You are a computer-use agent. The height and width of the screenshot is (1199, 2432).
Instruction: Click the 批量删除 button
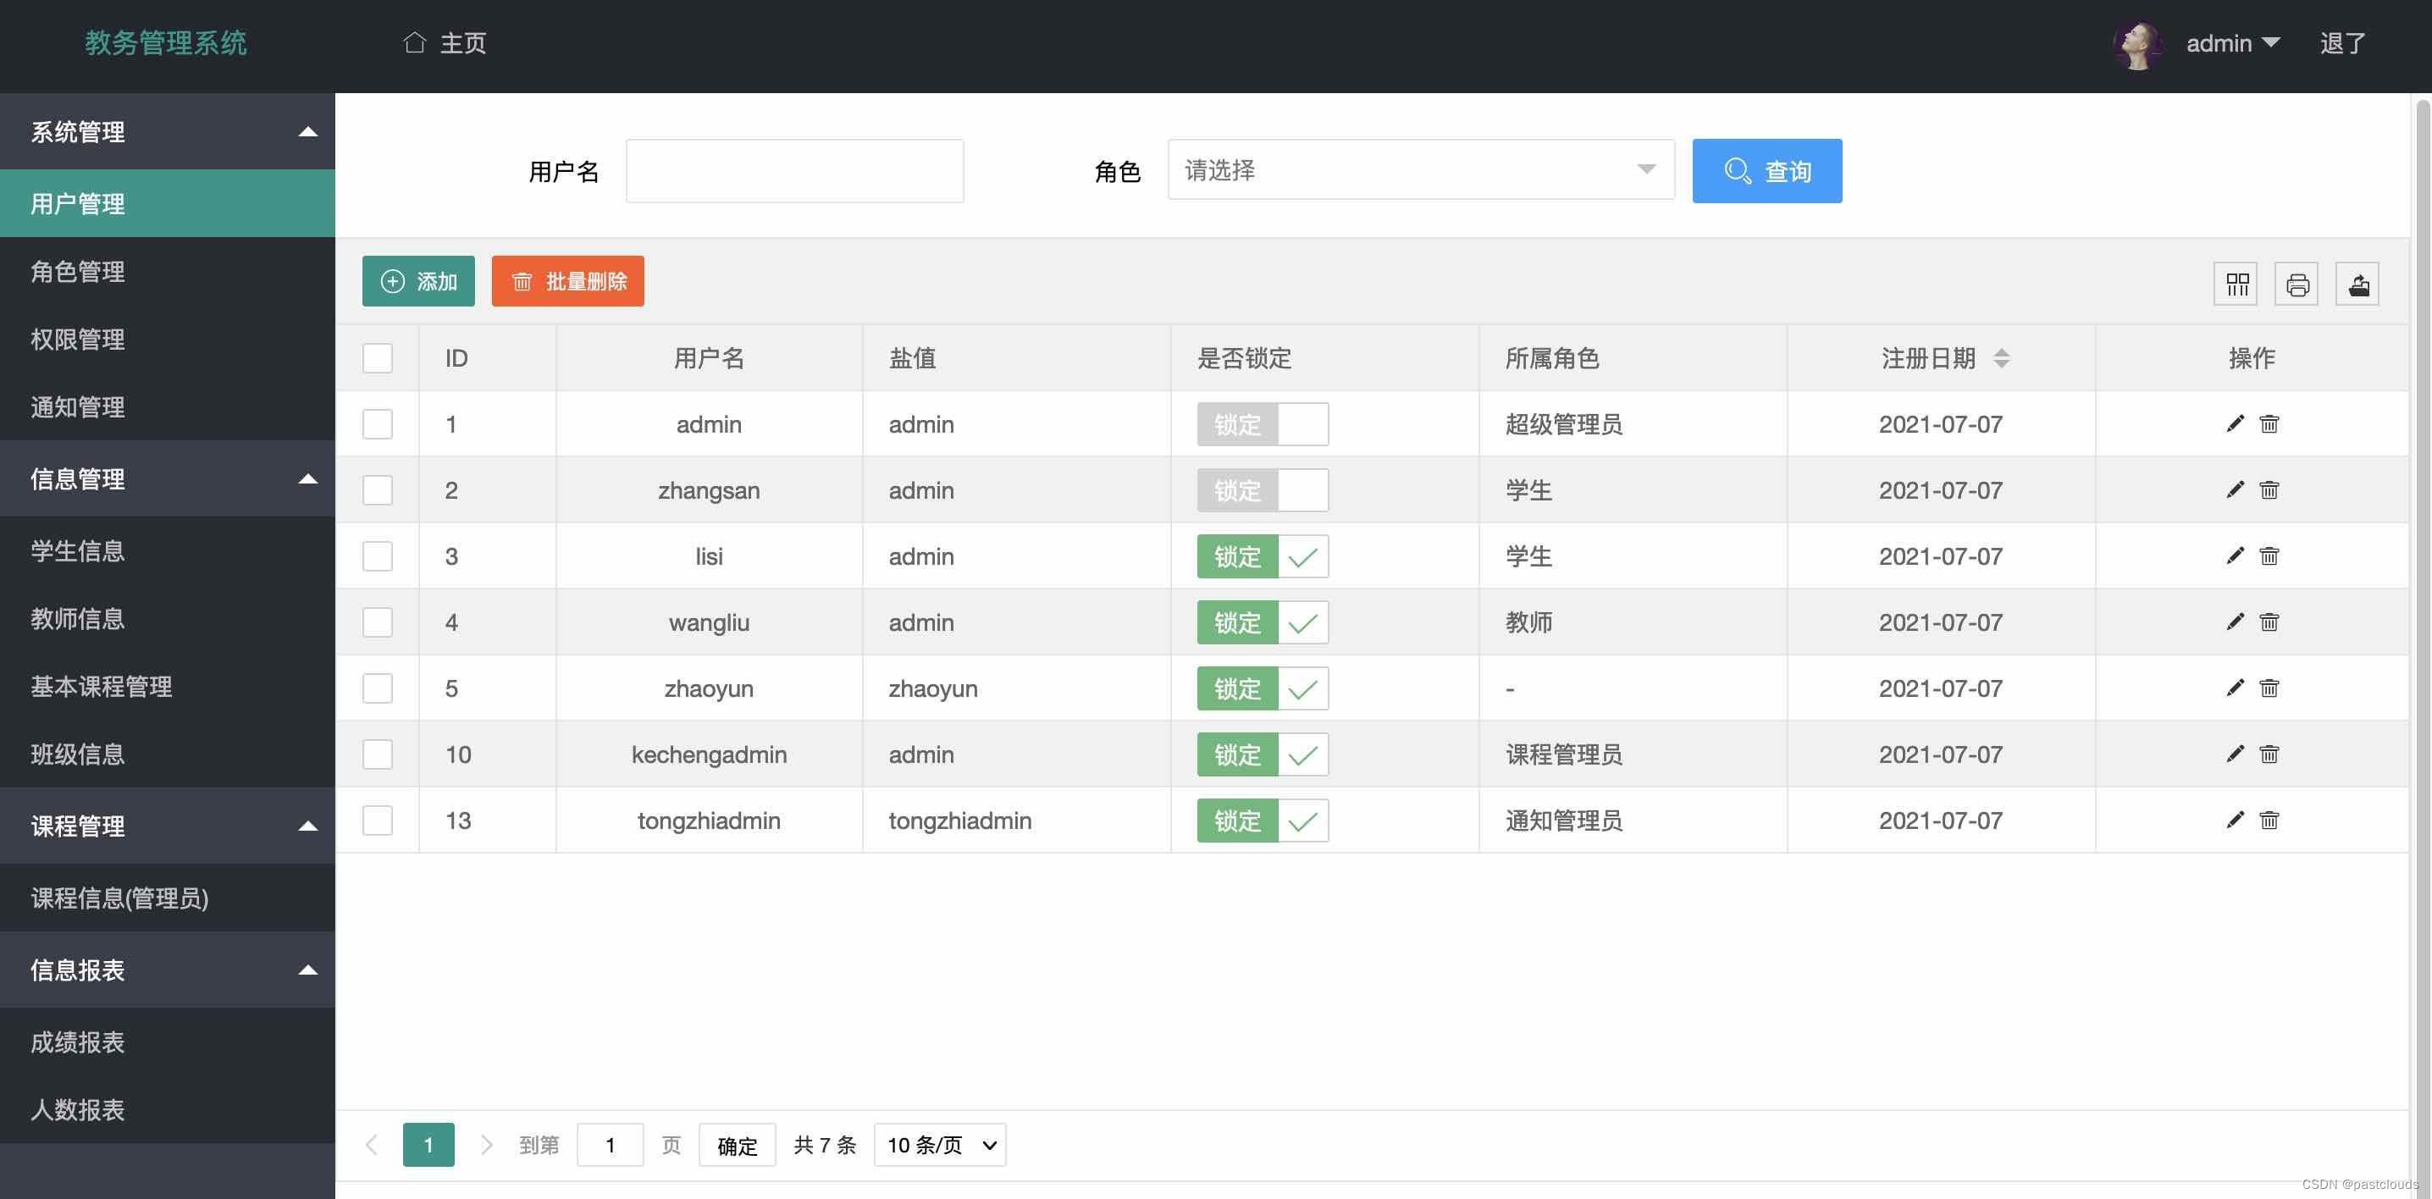click(567, 280)
